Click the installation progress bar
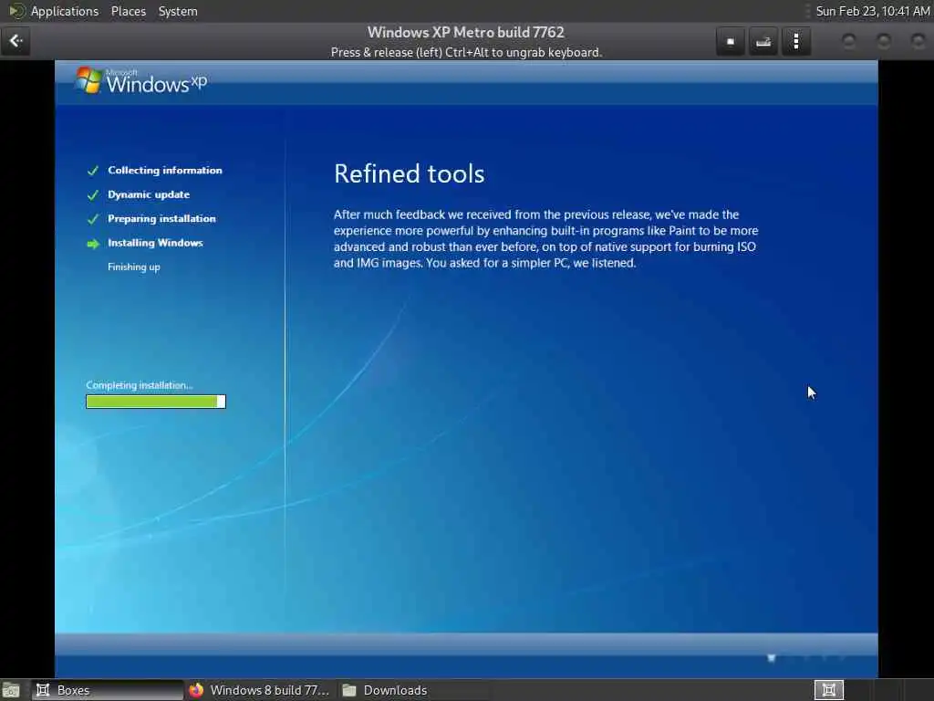 155,402
